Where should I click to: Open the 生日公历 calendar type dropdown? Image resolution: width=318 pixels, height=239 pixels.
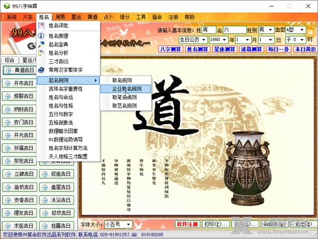point(204,40)
